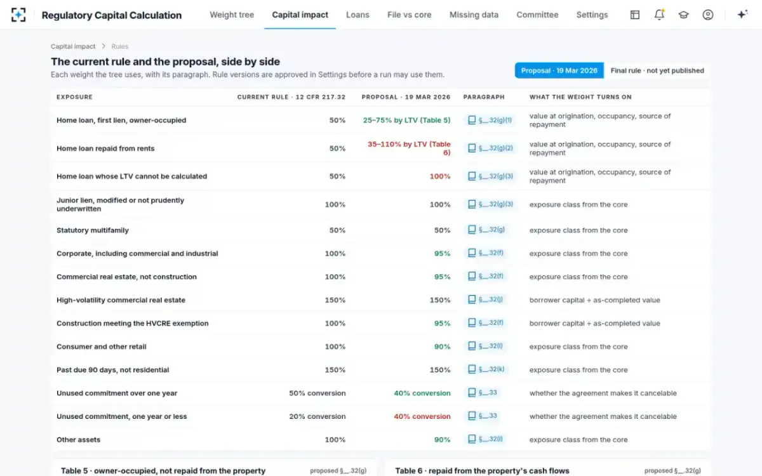This screenshot has width=762, height=476.
Task: Click Home loan repaid from rents
Action: click(105, 148)
